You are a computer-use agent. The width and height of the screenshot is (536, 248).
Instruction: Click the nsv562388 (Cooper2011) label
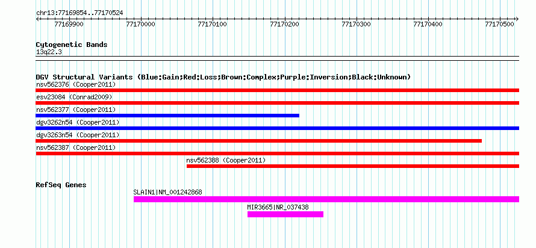(226, 160)
